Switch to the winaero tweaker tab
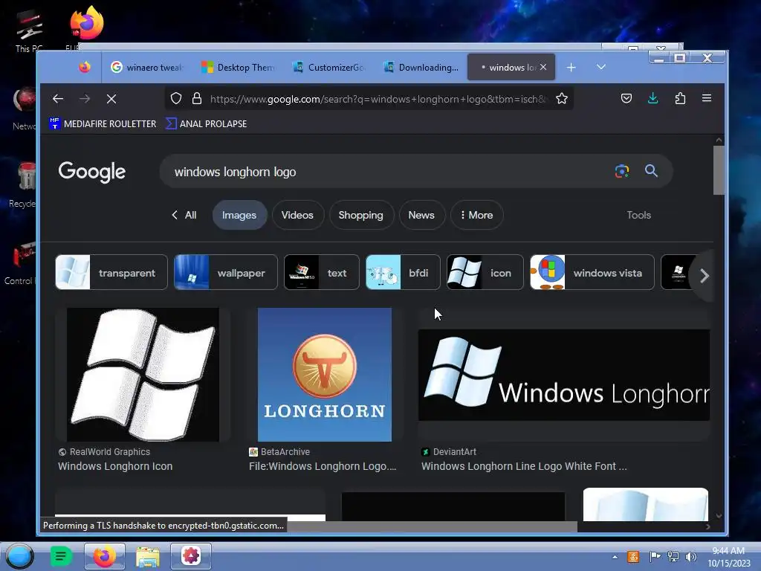Image resolution: width=761 pixels, height=571 pixels. 146,67
